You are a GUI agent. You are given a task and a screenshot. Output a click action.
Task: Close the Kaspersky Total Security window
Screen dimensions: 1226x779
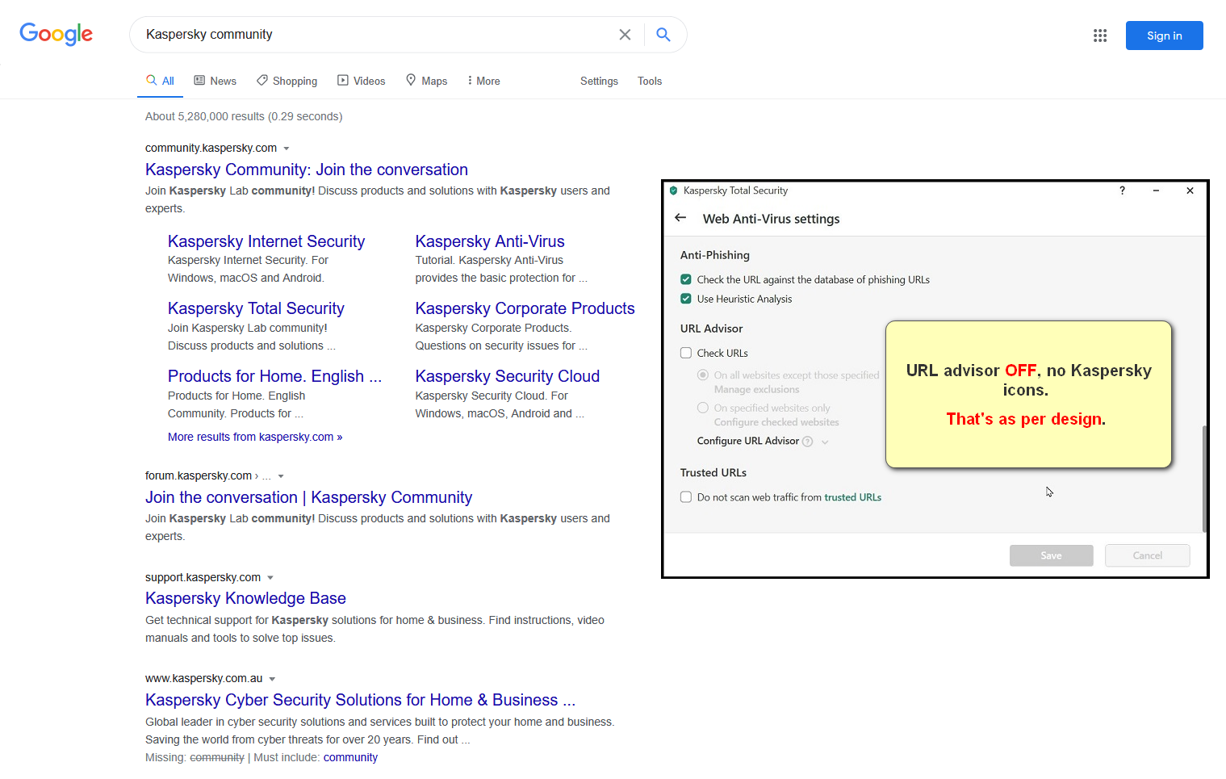click(1190, 191)
